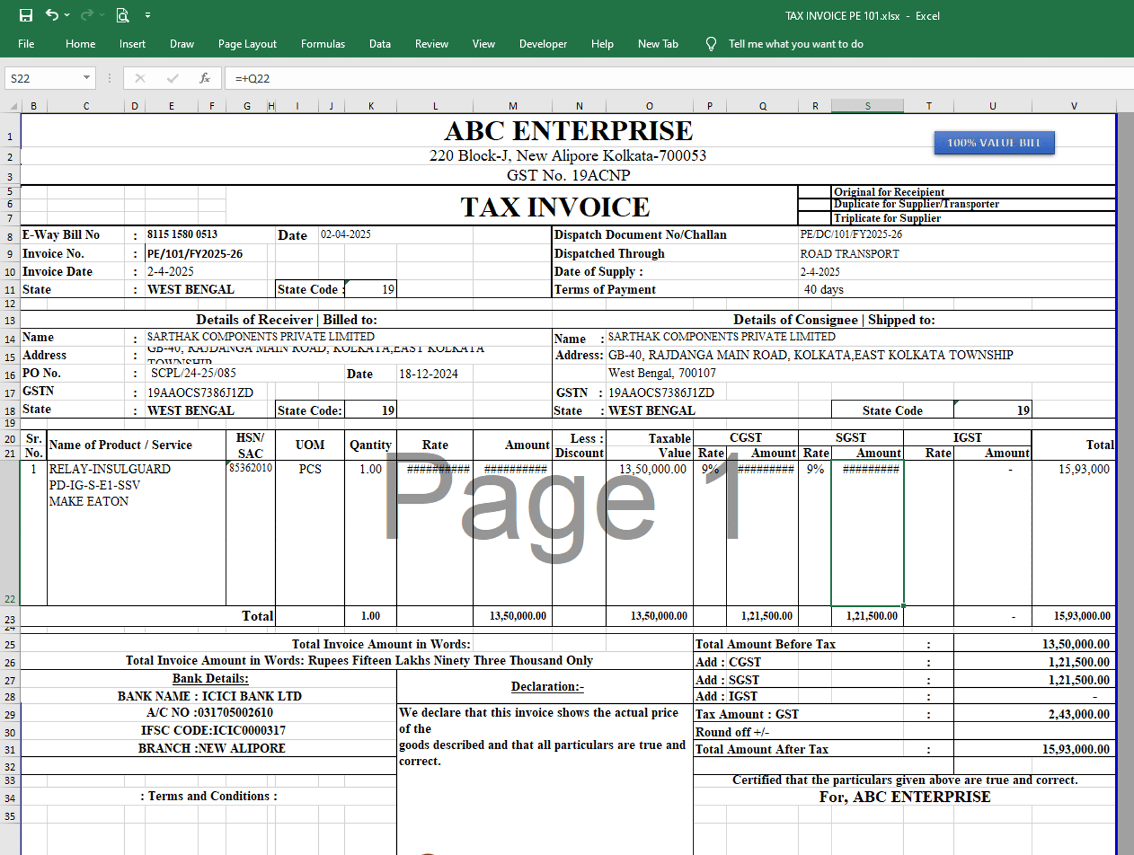
Task: Select column S header
Action: 867,106
